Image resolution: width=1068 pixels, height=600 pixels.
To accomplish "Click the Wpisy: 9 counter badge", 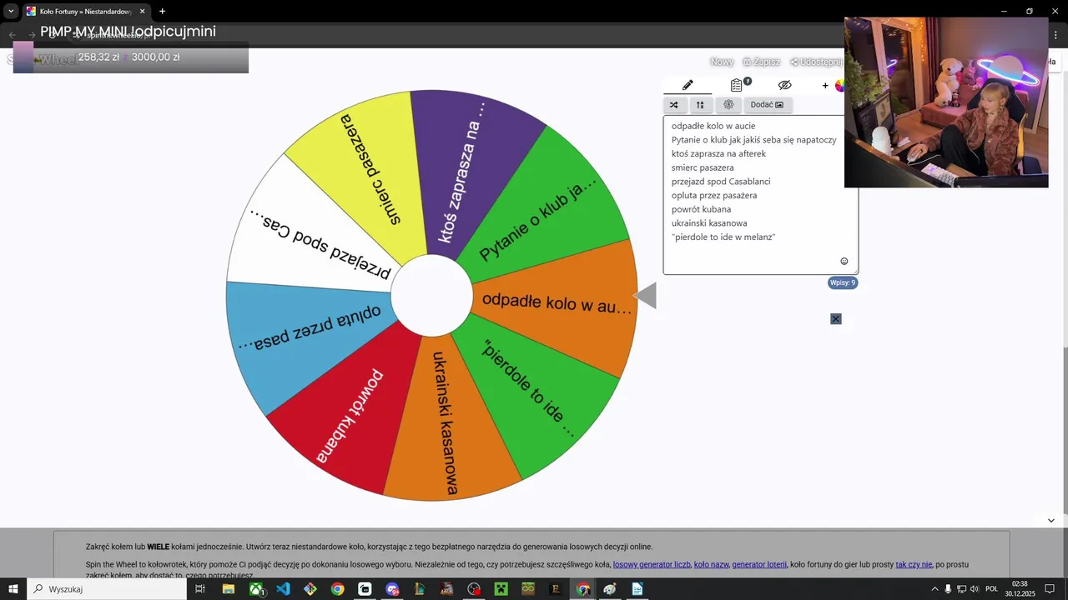I will coord(843,282).
